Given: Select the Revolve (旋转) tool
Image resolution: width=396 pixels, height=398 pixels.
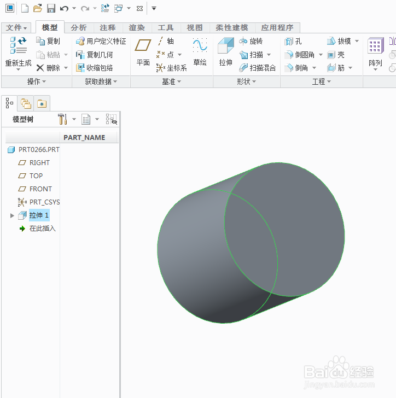Looking at the screenshot, I should (251, 41).
